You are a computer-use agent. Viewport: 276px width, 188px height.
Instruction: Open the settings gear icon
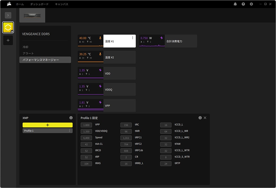point(251,4)
